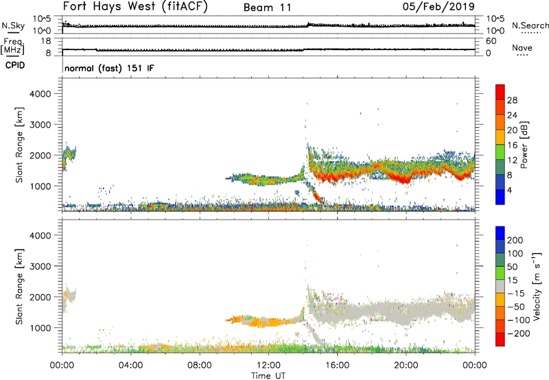Click the '16:00' time tick label
This screenshot has width=549, height=380.
pyautogui.click(x=337, y=366)
